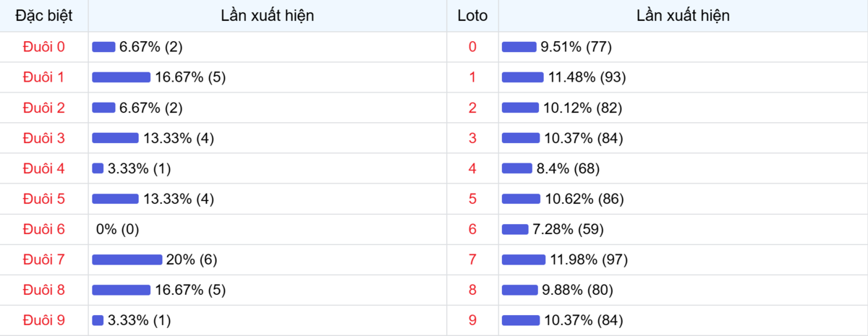868x336 pixels.
Task: Click the "Đuôi 9" row label
Action: click(x=44, y=320)
